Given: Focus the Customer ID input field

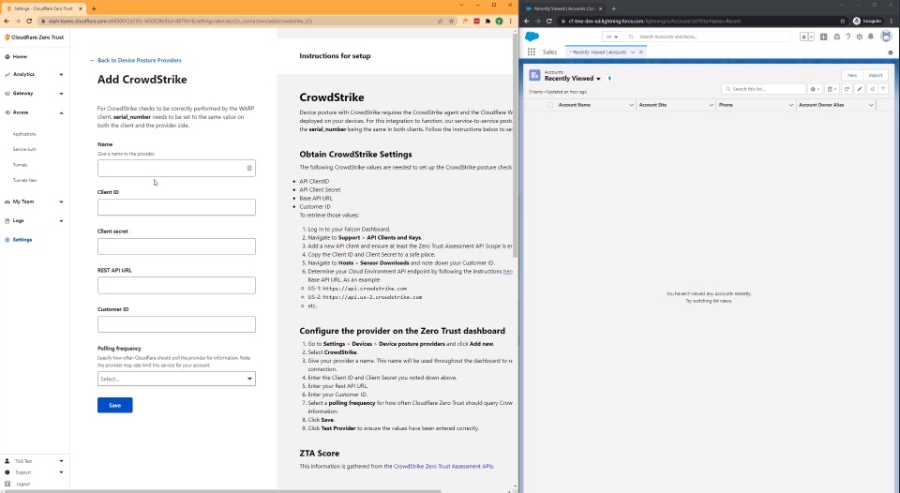Looking at the screenshot, I should [x=176, y=324].
